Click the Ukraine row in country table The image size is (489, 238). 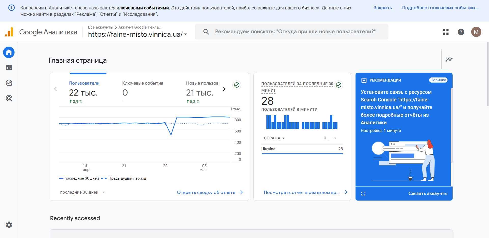302,149
